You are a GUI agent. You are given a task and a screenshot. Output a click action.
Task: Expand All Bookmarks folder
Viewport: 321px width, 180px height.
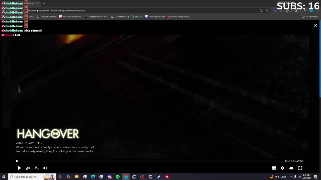[x=310, y=17]
